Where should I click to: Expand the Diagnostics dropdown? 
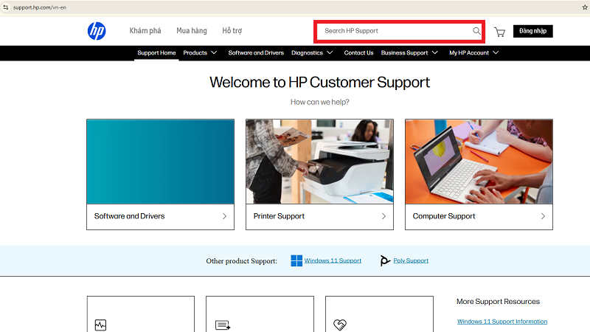coord(311,53)
